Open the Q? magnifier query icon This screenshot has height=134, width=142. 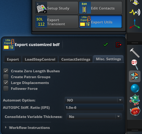coord(135,65)
